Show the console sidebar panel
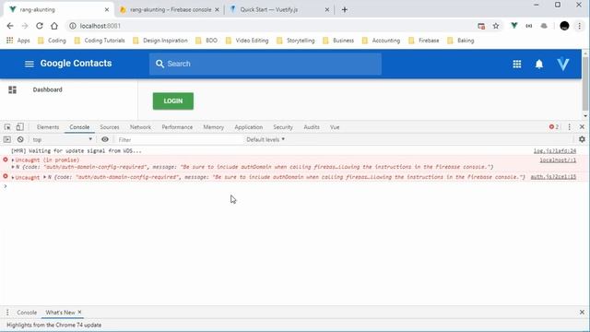 click(x=7, y=139)
